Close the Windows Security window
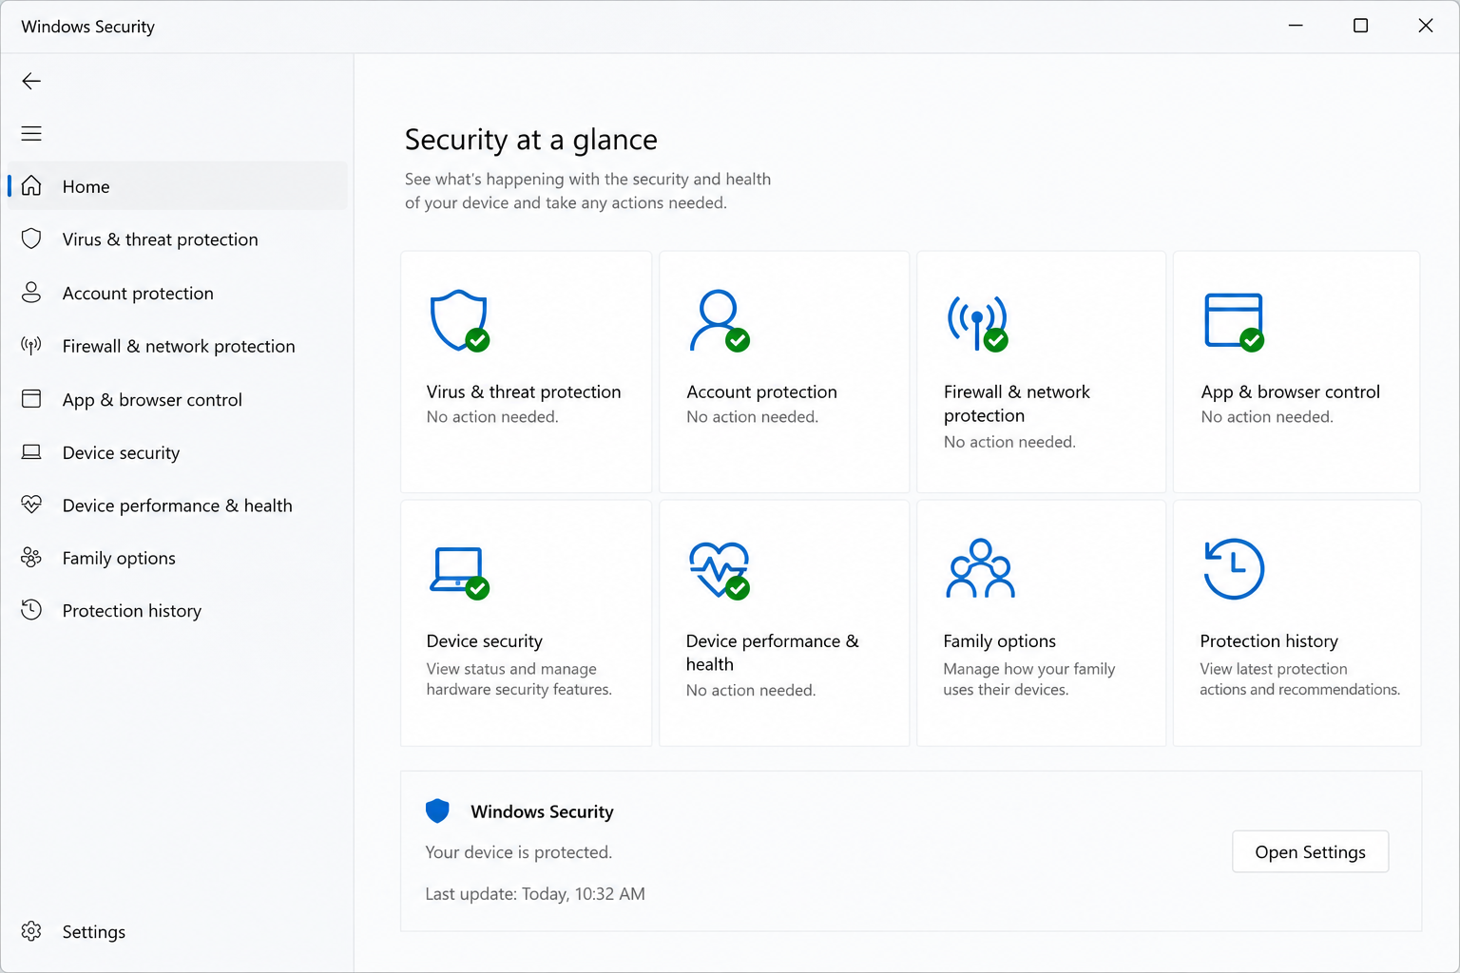 (1425, 26)
